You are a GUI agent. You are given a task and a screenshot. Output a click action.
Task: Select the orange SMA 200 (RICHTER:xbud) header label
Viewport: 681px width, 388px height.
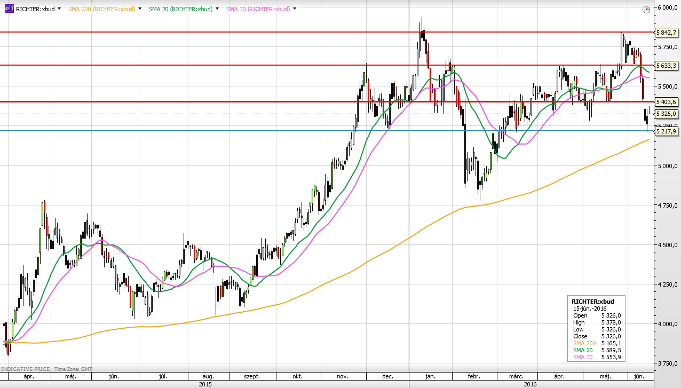[101, 9]
